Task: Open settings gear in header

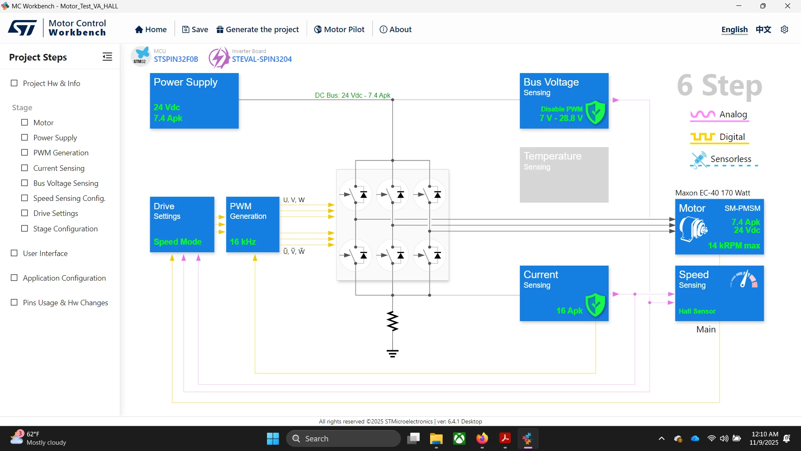Action: click(x=784, y=29)
